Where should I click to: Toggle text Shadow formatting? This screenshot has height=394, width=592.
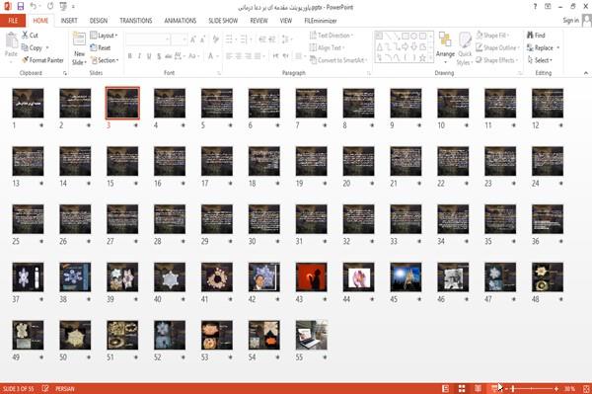click(x=159, y=56)
